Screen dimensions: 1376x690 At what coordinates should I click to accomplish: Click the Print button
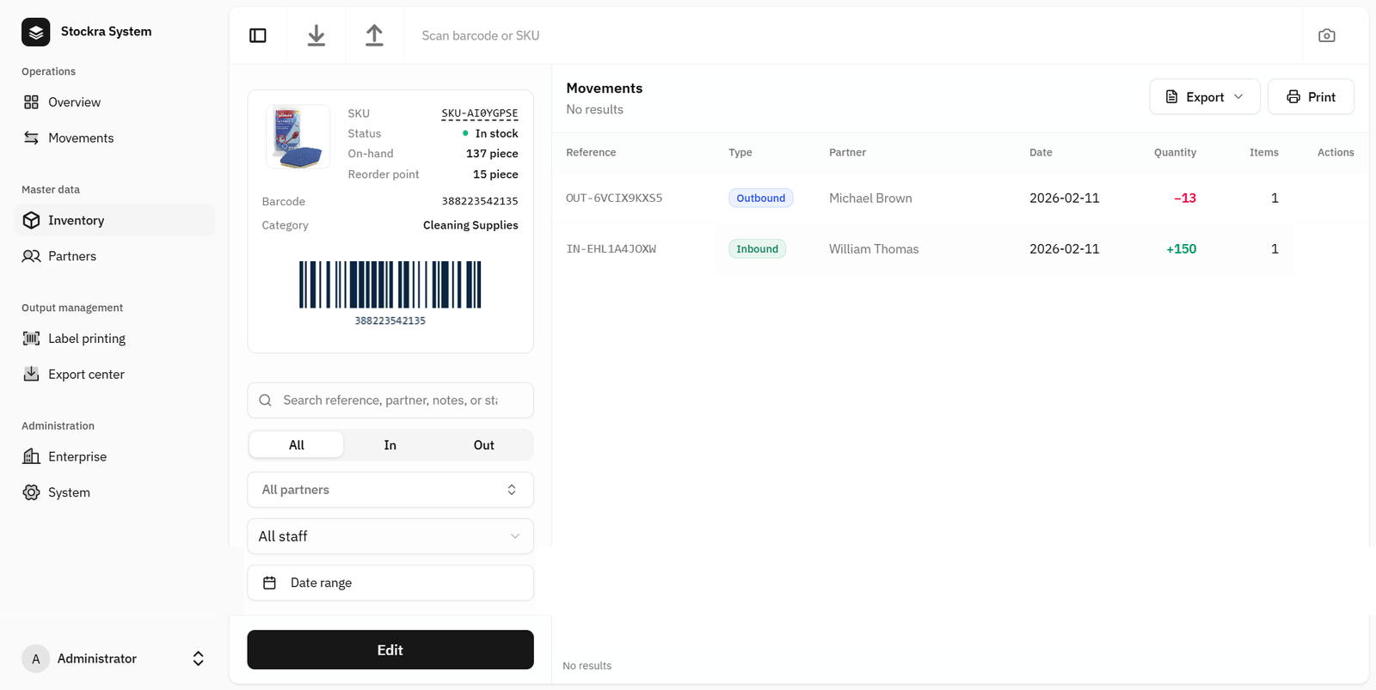coord(1311,97)
